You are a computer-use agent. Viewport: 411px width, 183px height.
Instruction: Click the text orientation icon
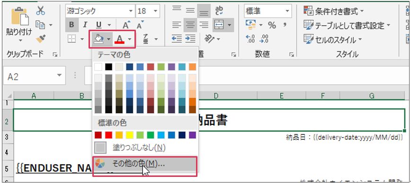tap(209, 39)
